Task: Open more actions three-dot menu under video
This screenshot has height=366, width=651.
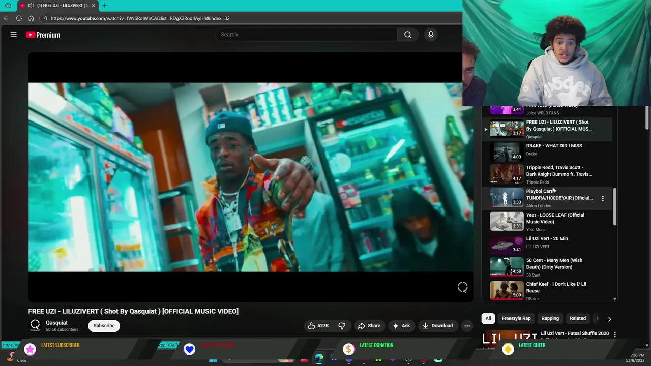Action: point(467,326)
